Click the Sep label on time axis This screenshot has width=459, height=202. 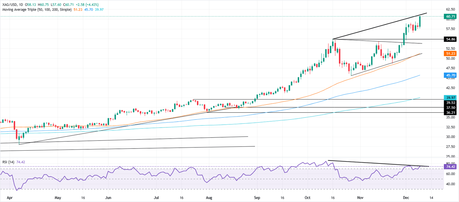(x=257, y=198)
